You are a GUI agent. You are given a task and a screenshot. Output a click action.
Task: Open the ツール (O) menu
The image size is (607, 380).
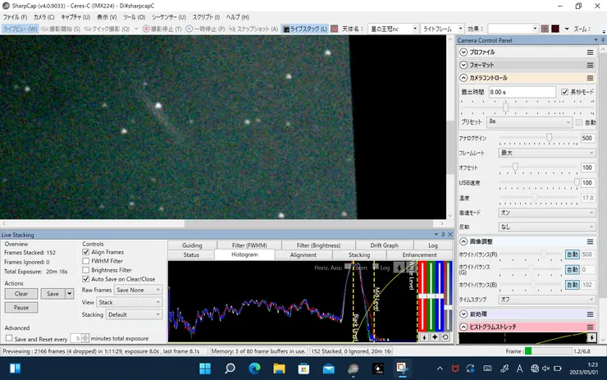(x=134, y=17)
